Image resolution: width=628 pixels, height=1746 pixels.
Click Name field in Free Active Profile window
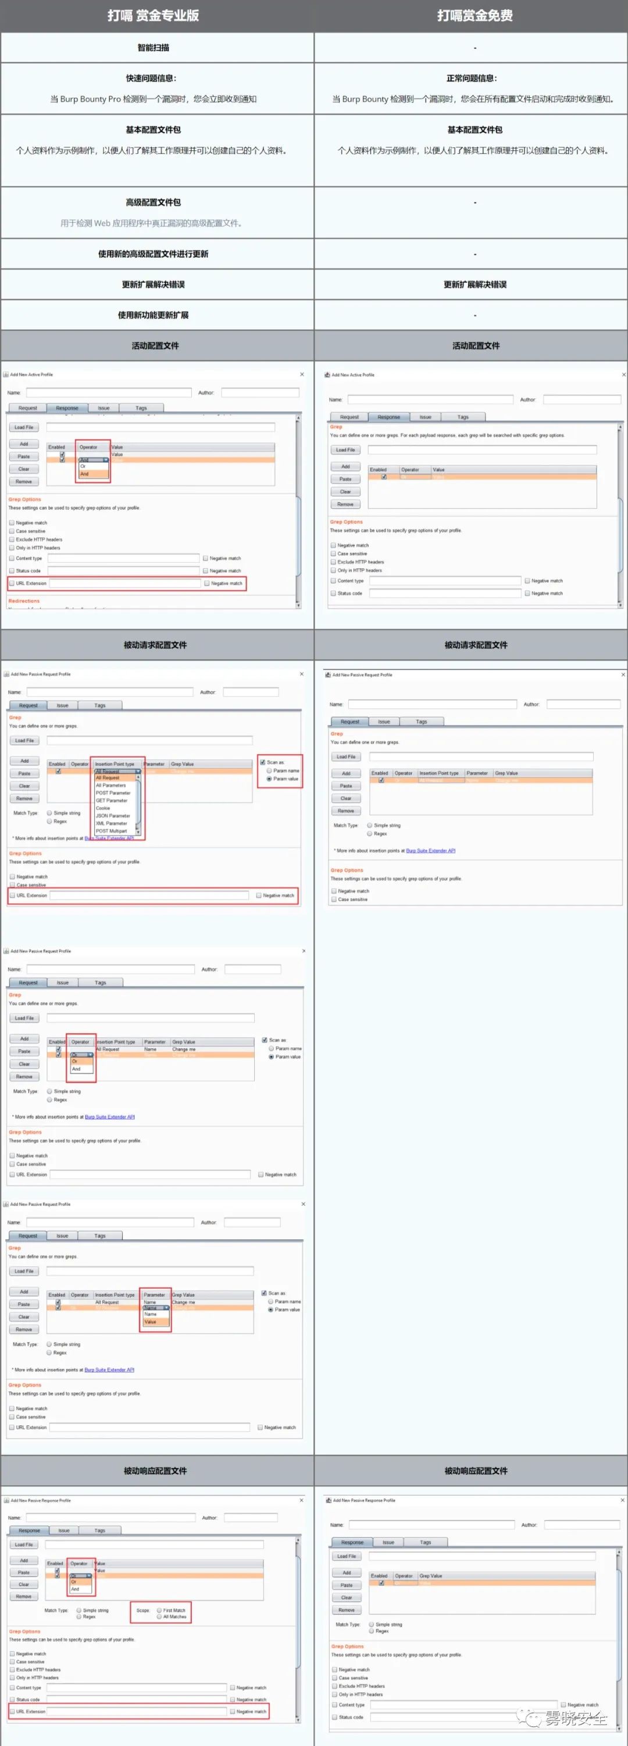(430, 399)
